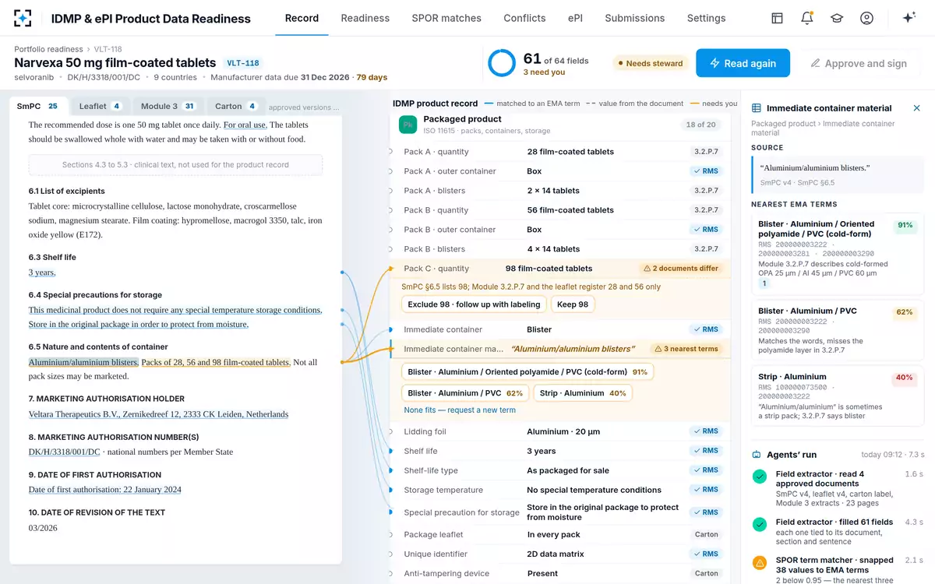935x584 pixels.
Task: Click RMS badge on Immediate container row
Action: point(706,329)
